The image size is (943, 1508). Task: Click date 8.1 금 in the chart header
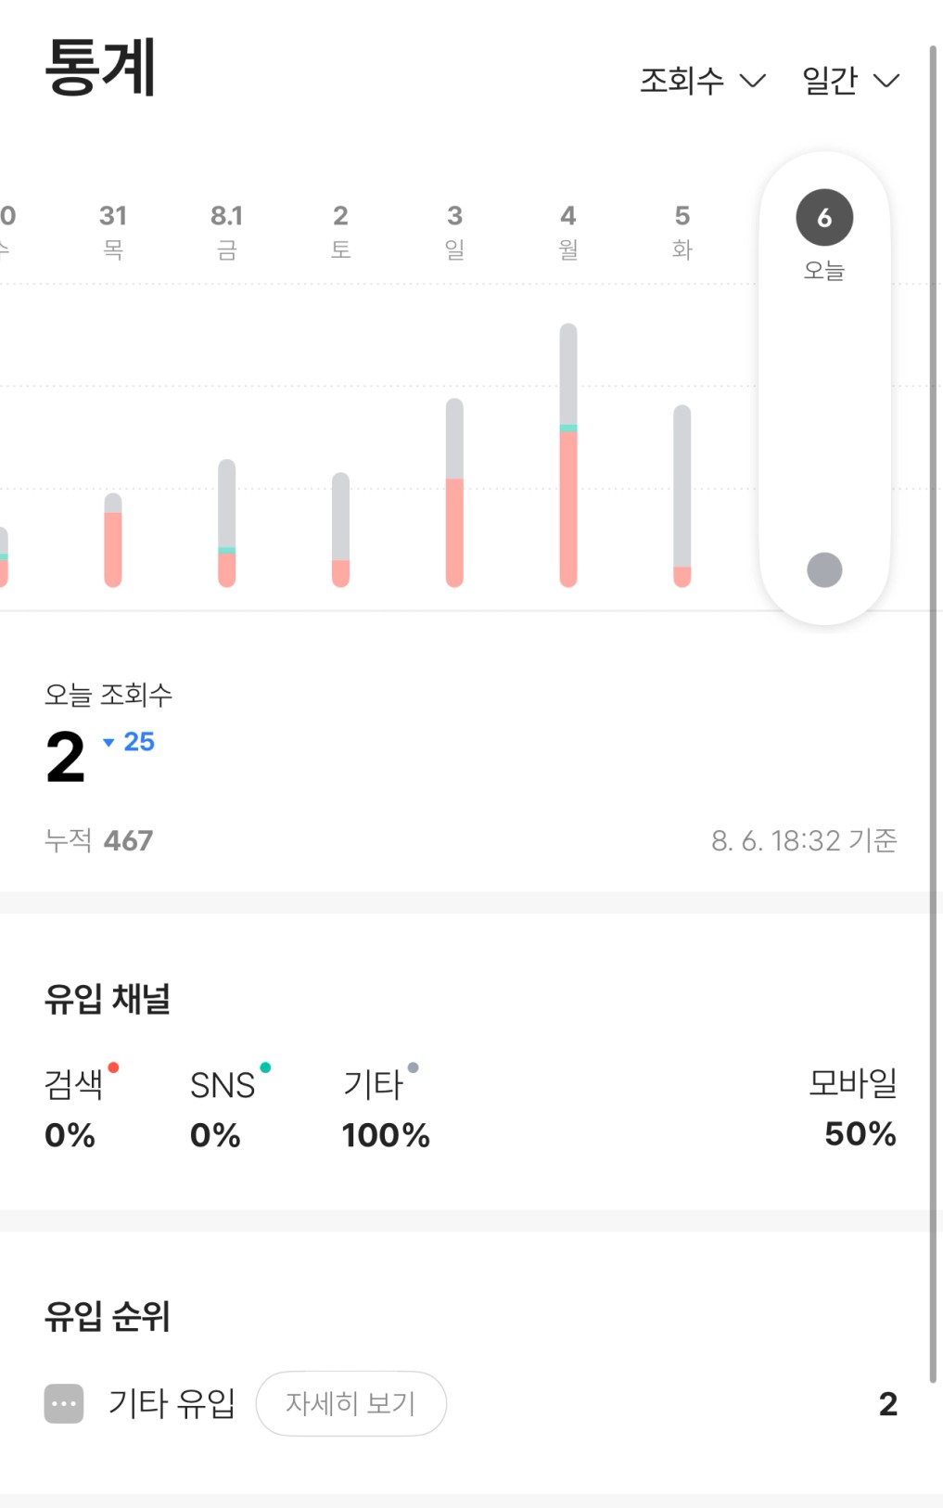point(227,231)
